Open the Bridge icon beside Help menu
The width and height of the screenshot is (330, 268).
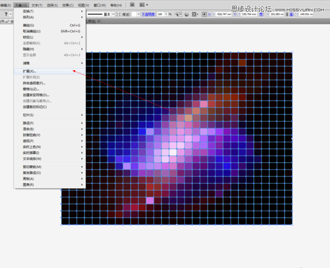tap(132, 5)
